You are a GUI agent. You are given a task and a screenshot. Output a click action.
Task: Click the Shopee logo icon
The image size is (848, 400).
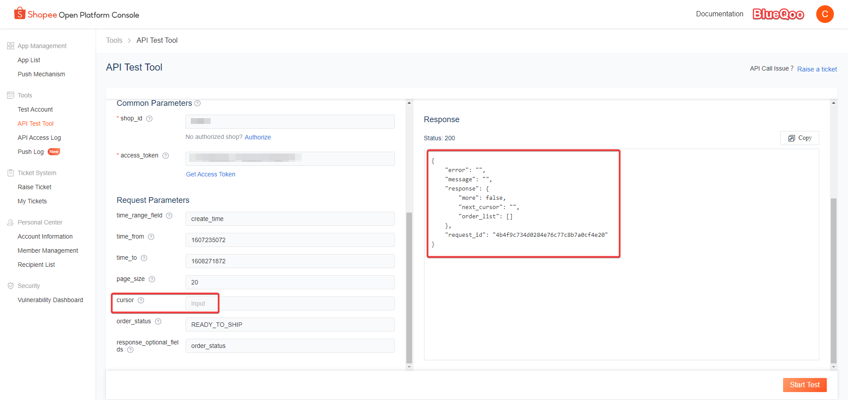pyautogui.click(x=19, y=14)
